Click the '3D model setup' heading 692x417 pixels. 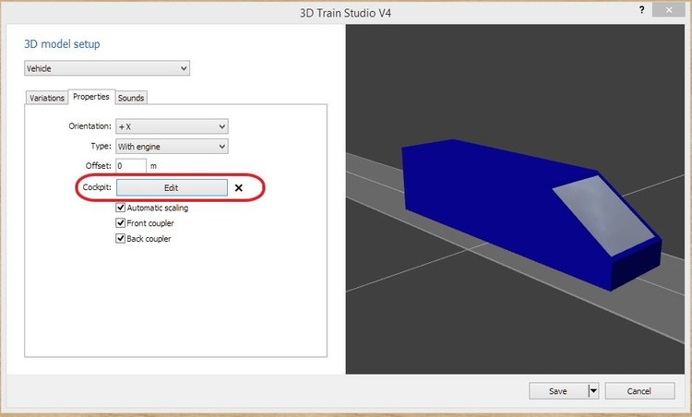point(62,44)
